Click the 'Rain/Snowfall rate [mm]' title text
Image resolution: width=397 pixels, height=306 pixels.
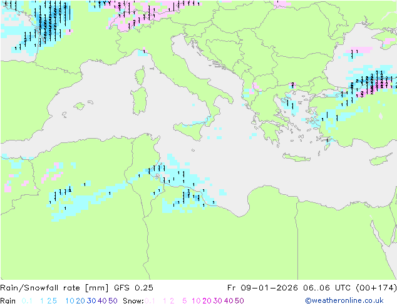click(54, 288)
